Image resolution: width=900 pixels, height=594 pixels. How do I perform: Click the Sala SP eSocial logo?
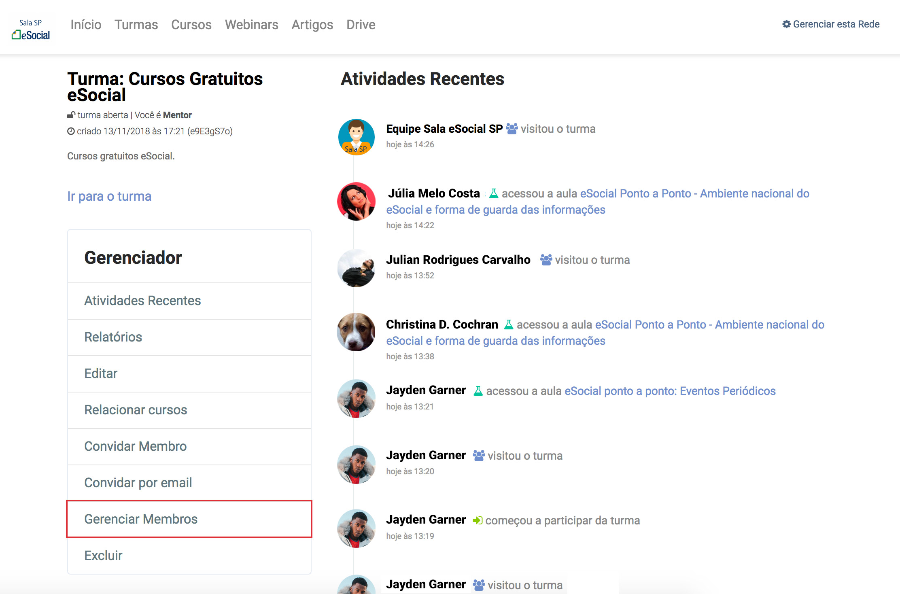[x=31, y=29]
